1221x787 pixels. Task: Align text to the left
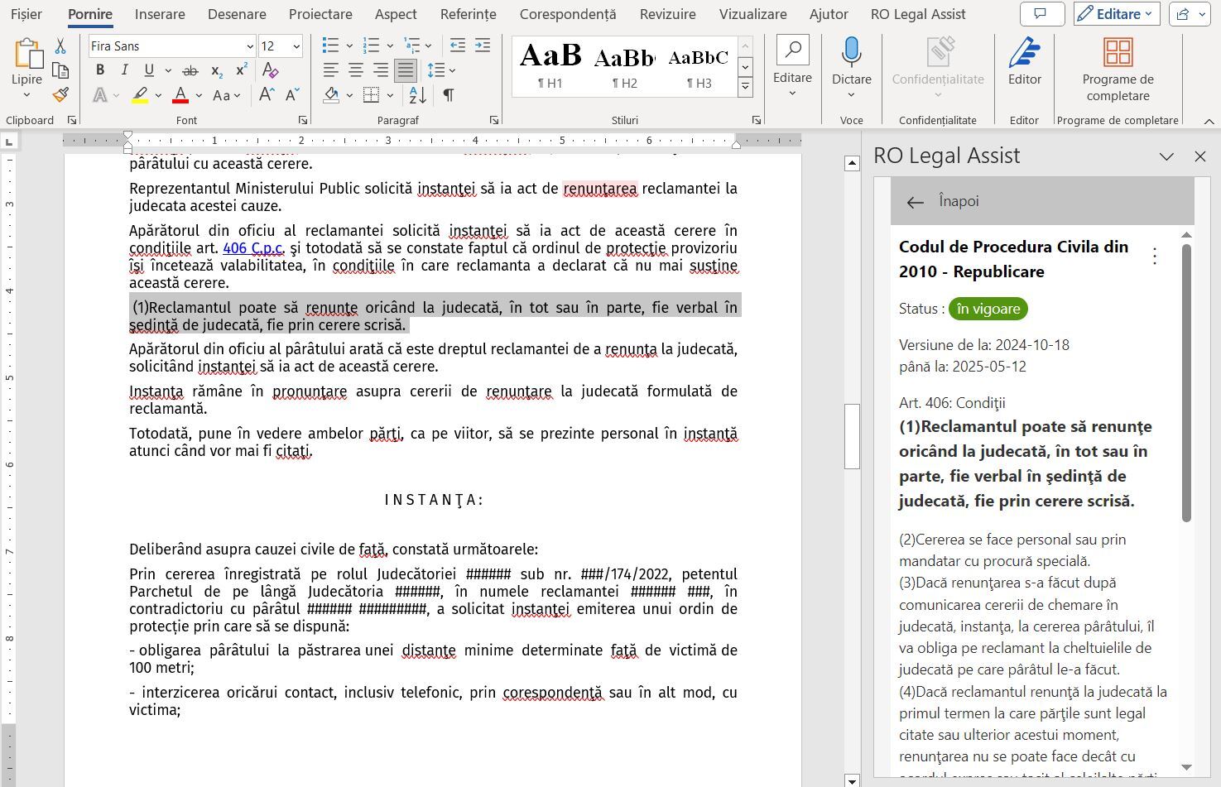(331, 71)
